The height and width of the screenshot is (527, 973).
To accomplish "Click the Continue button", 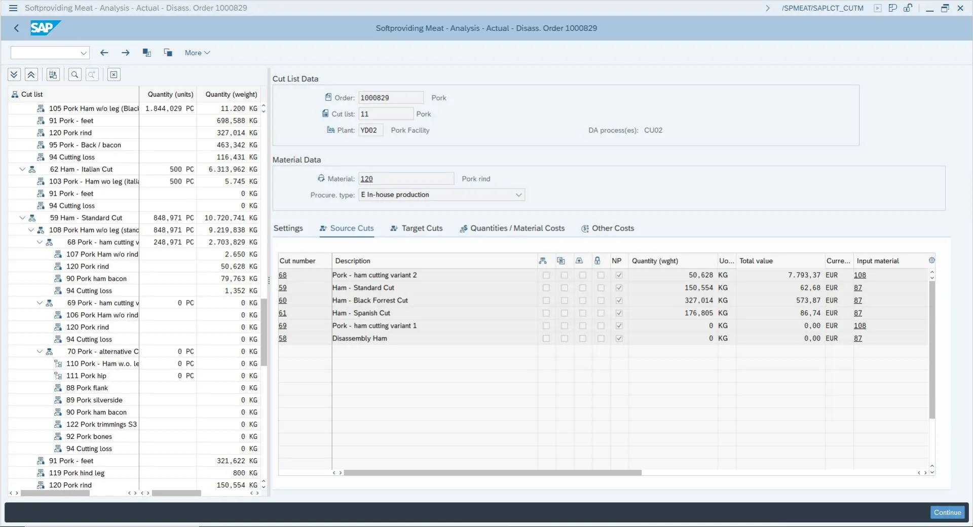I will [947, 512].
